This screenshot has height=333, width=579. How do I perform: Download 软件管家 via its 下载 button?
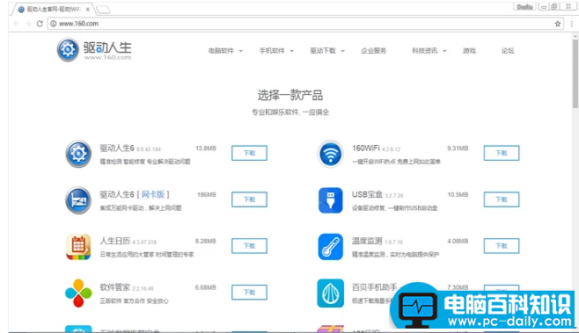(x=249, y=293)
